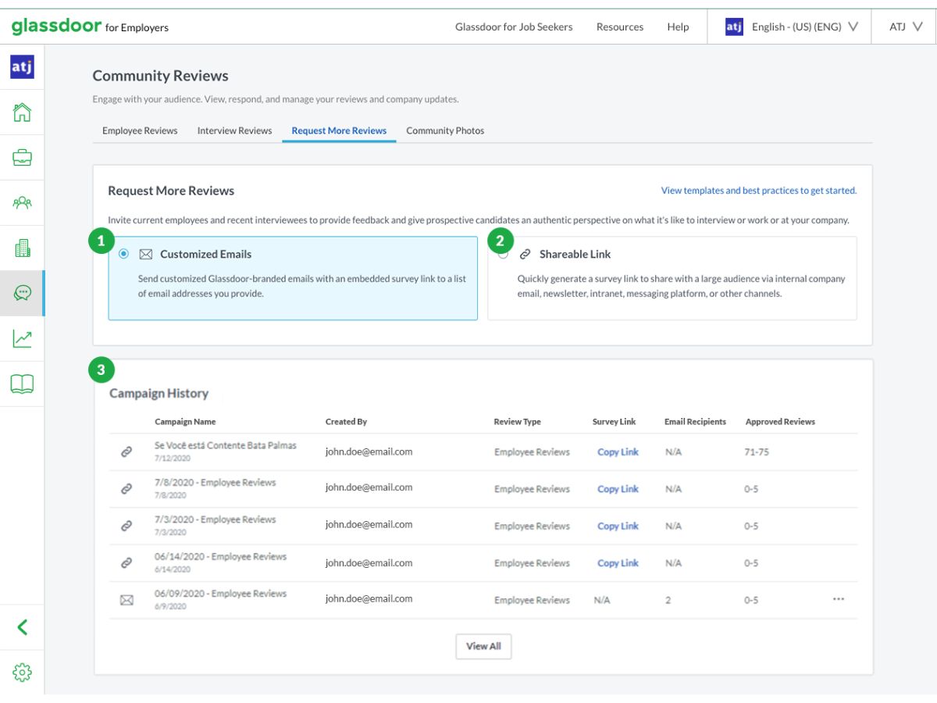Copy link for 06/14/2020 Employee Reviews campaign
The height and width of the screenshot is (703, 937).
pyautogui.click(x=618, y=562)
